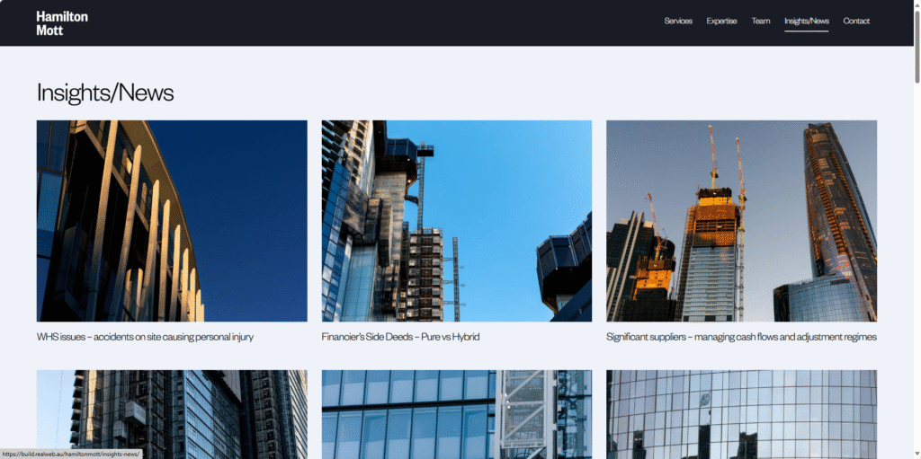The width and height of the screenshot is (921, 459).
Task: Click the Insights/News page heading
Action: (105, 93)
